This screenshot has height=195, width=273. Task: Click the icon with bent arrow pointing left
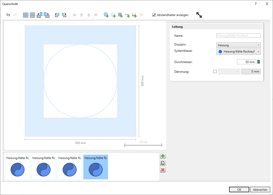pyautogui.click(x=57, y=15)
